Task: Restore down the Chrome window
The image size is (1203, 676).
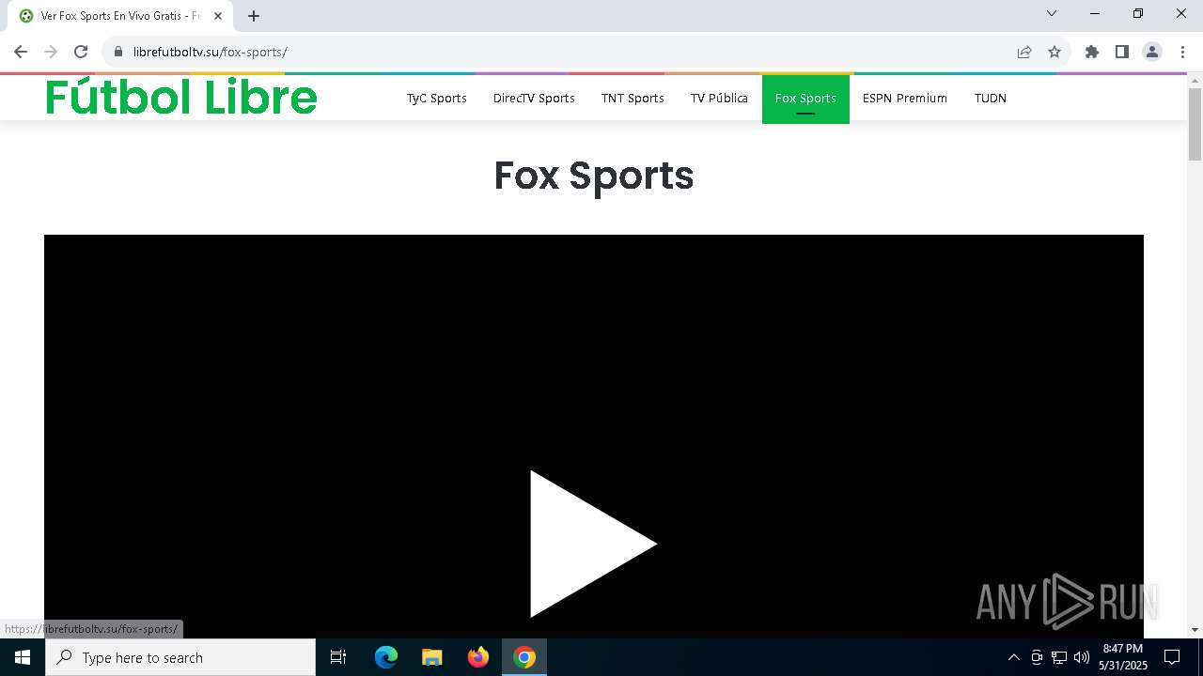Action: (1138, 13)
